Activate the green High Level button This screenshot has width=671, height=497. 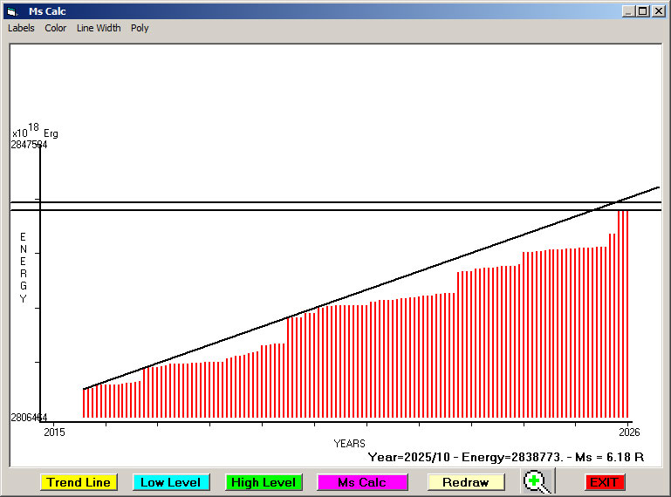click(264, 482)
